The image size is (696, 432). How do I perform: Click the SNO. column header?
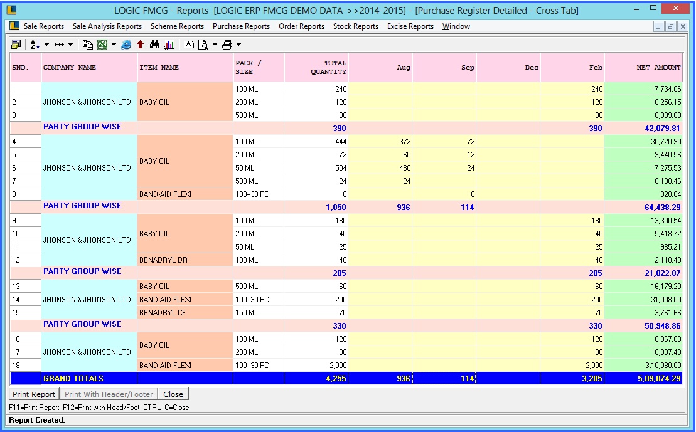point(26,68)
